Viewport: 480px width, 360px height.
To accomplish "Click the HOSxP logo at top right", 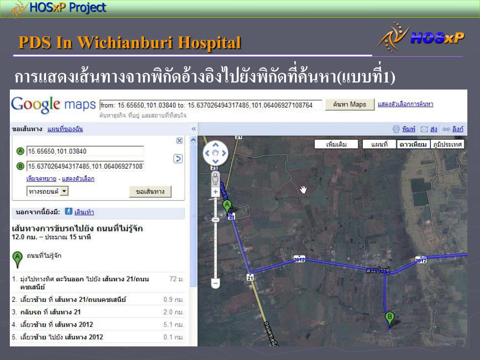I will (421, 37).
